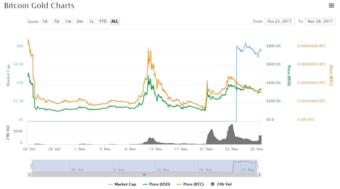Click the Price (BTC) vertical axis title

point(331,75)
